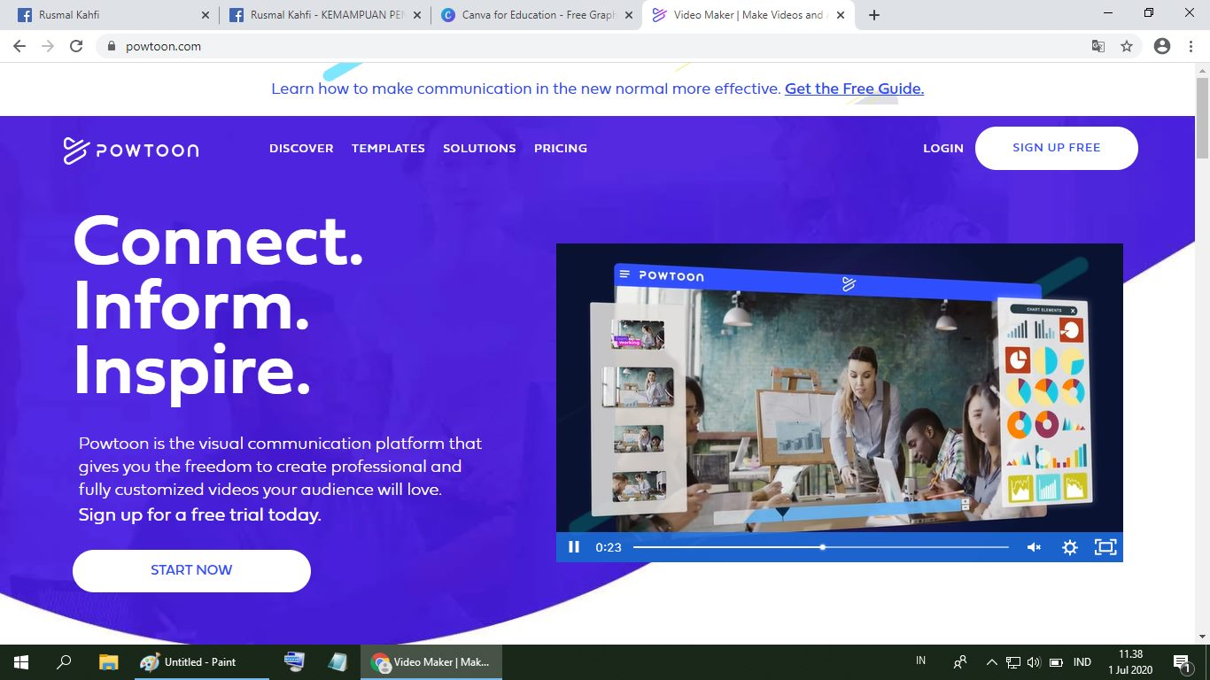Image resolution: width=1210 pixels, height=680 pixels.
Task: Bookmark this page with the star icon
Action: 1127,46
